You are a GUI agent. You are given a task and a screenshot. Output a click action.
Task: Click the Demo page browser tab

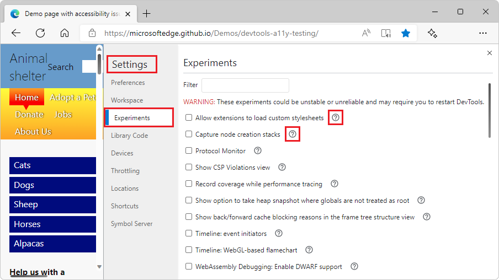(x=71, y=14)
